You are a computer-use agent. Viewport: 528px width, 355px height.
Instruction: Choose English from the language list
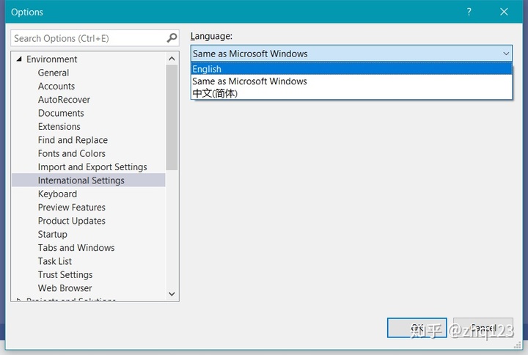click(x=351, y=69)
